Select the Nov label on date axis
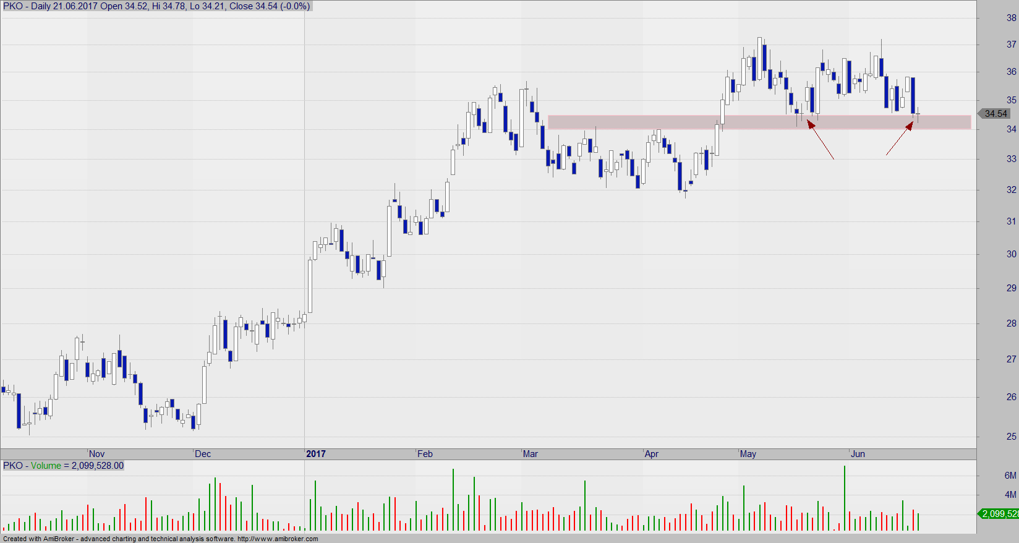Viewport: 1019px width, 543px height. (96, 454)
